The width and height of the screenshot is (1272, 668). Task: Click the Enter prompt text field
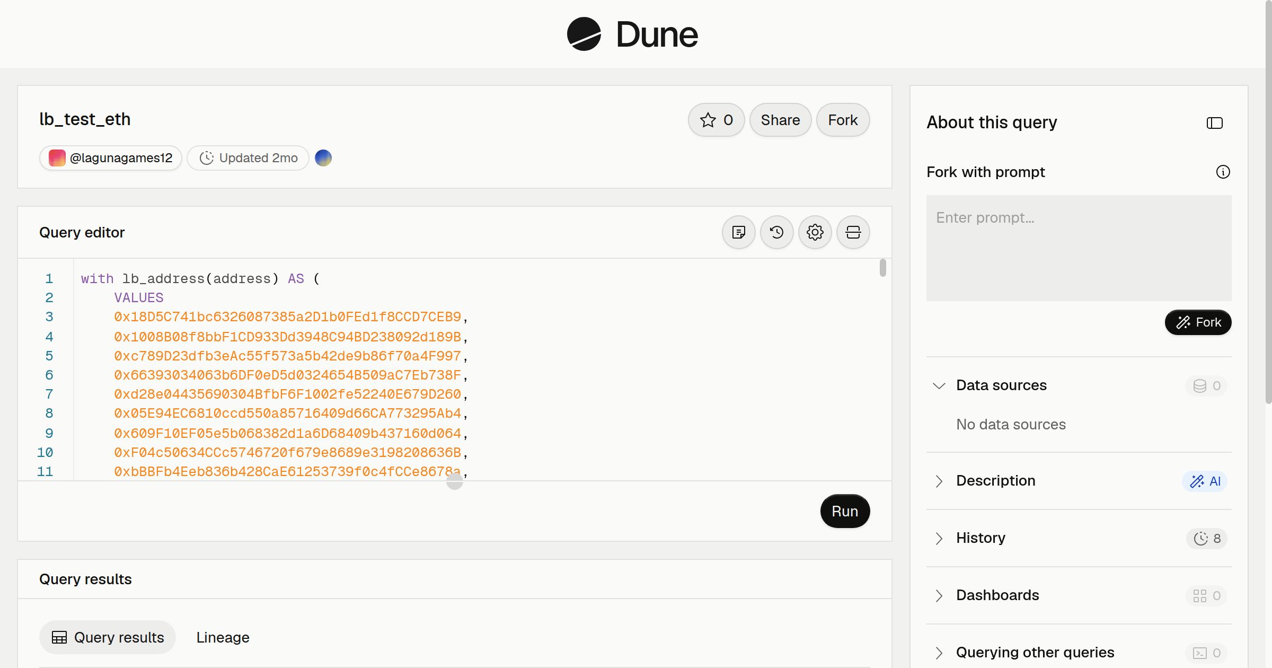(x=1079, y=248)
